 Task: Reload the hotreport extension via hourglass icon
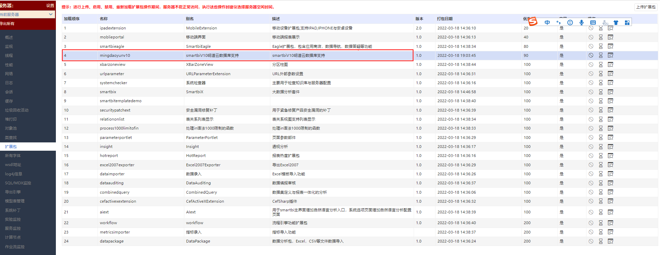[x=601, y=156]
